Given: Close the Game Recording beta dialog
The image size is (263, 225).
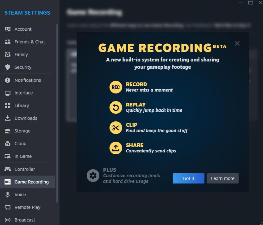Looking at the screenshot, I should point(237,43).
